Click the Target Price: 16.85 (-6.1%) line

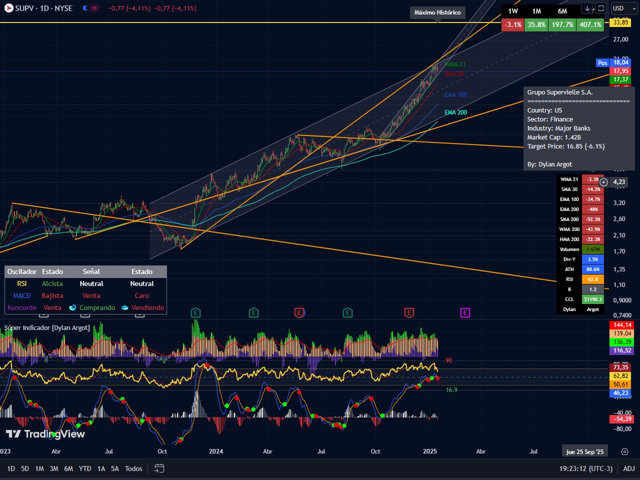566,146
